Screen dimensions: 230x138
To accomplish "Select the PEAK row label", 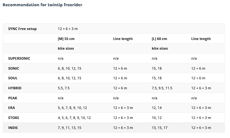I will pos(13,98).
